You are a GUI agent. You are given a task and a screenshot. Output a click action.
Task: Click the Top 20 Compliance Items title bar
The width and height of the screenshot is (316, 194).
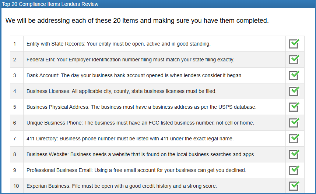click(50, 4)
